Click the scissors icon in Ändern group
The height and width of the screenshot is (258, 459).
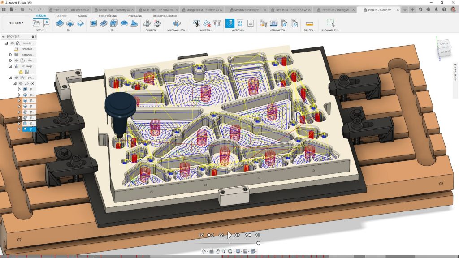pyautogui.click(x=197, y=23)
